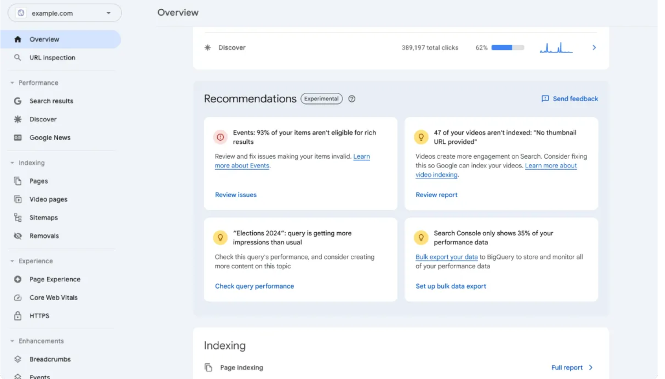The image size is (665, 379).
Task: Click the Breadcrumbs layers icon in sidebar
Action: [x=18, y=359]
